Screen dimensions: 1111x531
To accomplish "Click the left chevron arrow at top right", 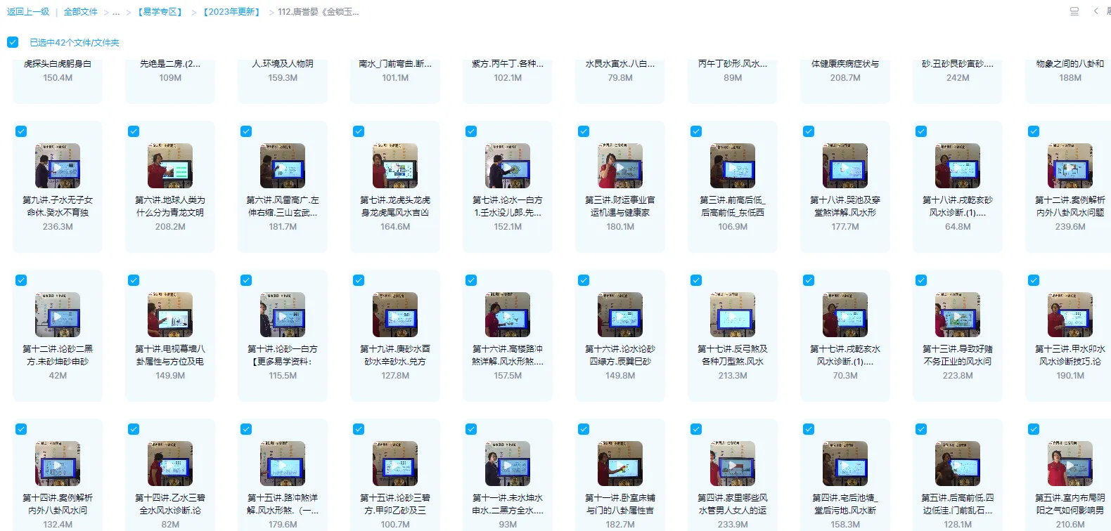I will tap(1096, 11).
